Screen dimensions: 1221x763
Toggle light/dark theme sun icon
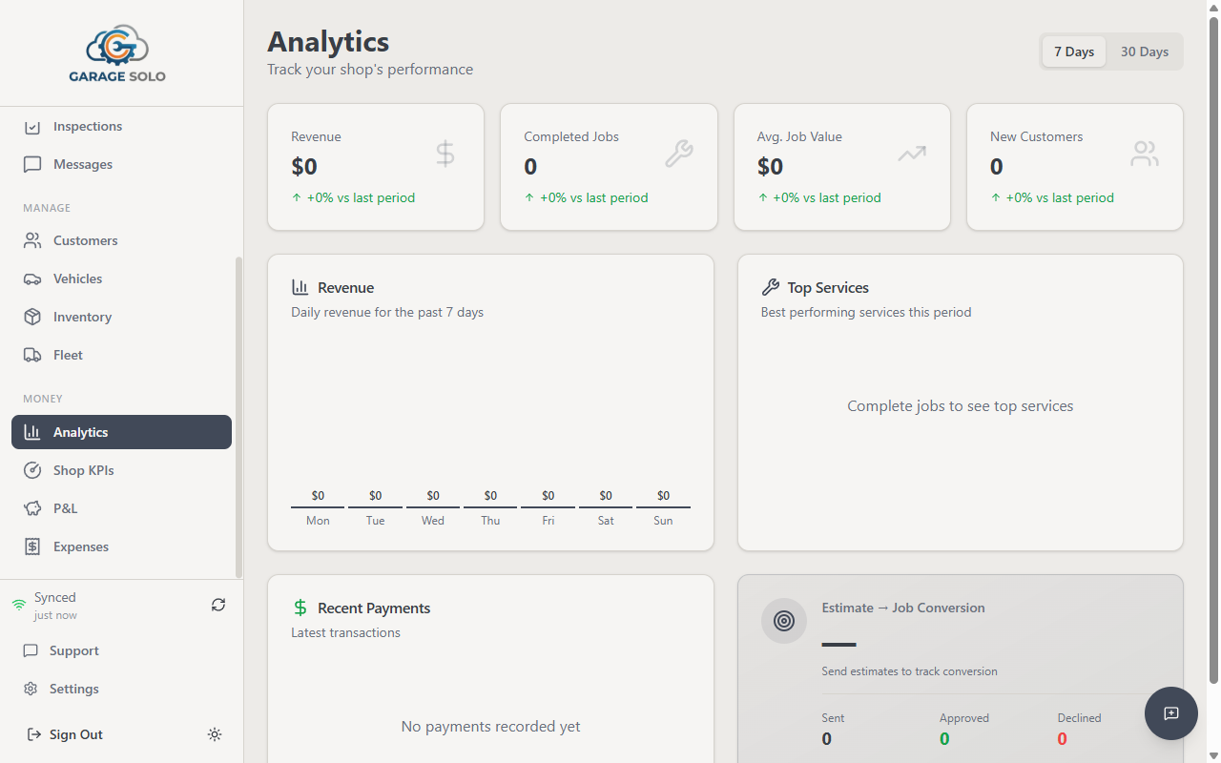point(215,734)
